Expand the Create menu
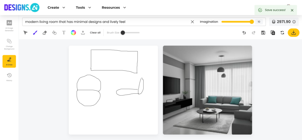Image resolution: width=302 pixels, height=140 pixels. 56,8
